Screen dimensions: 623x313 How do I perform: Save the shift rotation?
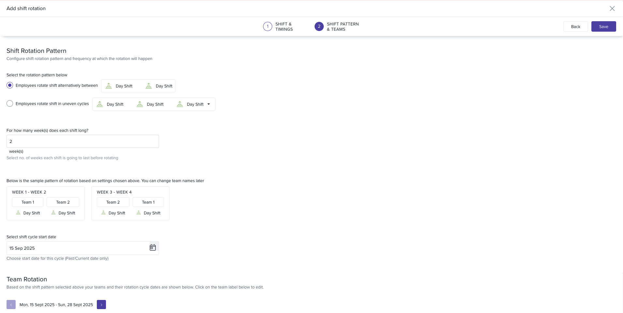tap(603, 26)
